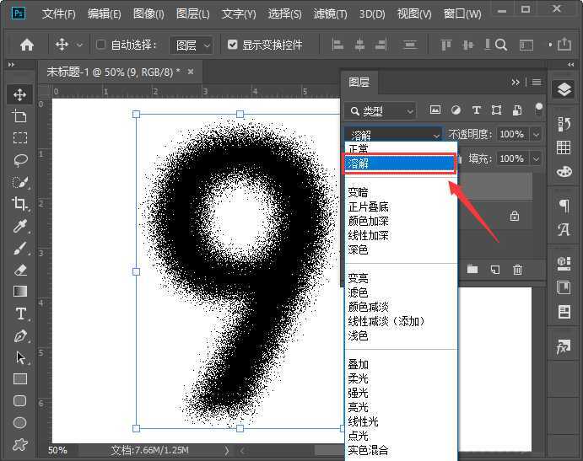Expand the 不透明度 opacity dropdown
The height and width of the screenshot is (461, 583).
point(536,134)
